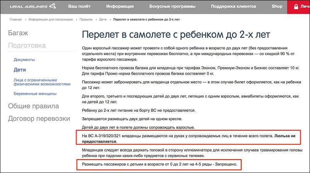The image size is (310, 173).
Task: Open Беременные женщины sidebar link
Action: coord(35,94)
